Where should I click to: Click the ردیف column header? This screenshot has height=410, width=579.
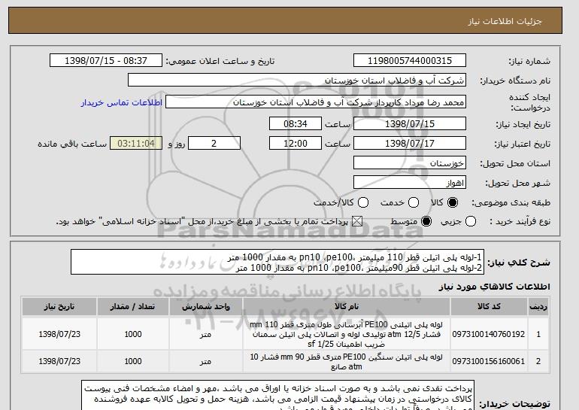[538, 307]
